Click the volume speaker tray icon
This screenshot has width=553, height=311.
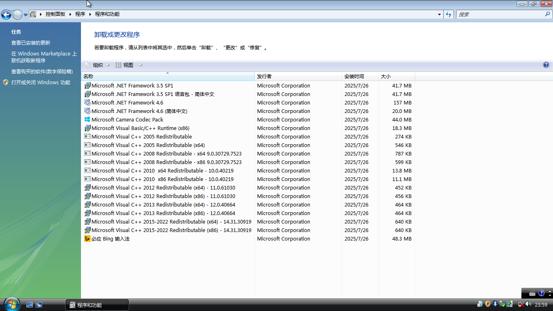click(529, 304)
